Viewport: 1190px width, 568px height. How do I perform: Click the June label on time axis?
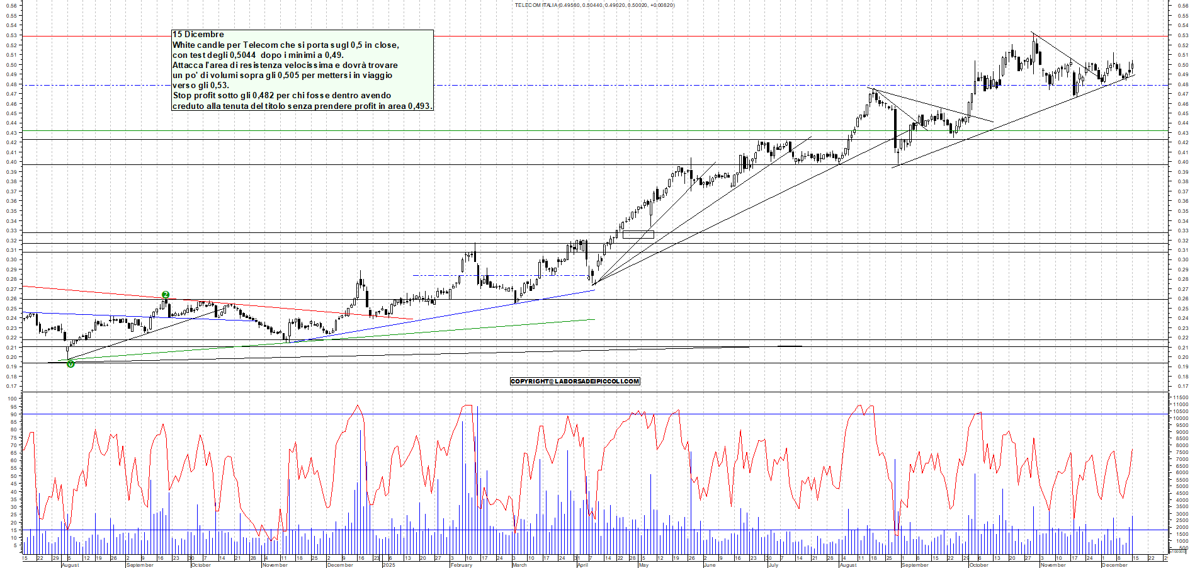[709, 565]
